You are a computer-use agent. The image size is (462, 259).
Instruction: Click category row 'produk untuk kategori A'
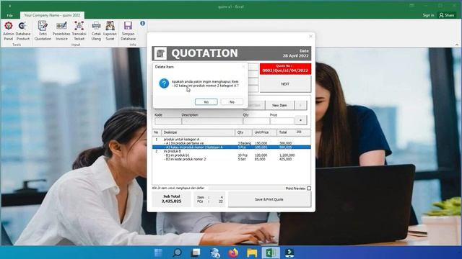coord(231,139)
